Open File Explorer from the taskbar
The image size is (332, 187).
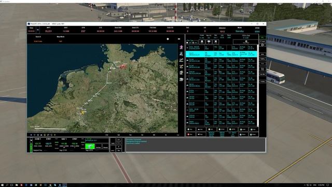pyautogui.click(x=17, y=185)
